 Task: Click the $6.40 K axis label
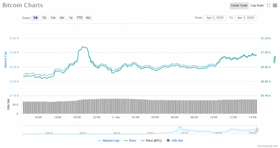[266, 96]
